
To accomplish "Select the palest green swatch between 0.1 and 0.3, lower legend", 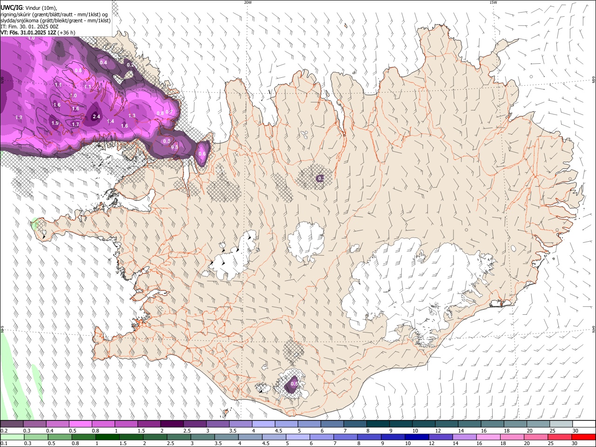I will pyautogui.click(x=12, y=437).
